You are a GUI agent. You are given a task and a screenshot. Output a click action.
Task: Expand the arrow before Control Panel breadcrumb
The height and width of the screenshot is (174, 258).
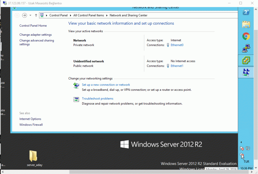click(x=47, y=15)
